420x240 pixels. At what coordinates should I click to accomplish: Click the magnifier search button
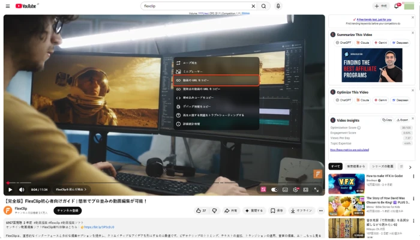click(265, 6)
